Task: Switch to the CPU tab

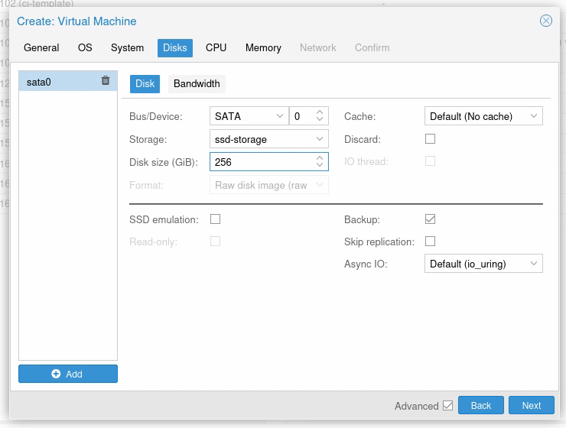Action: [216, 47]
